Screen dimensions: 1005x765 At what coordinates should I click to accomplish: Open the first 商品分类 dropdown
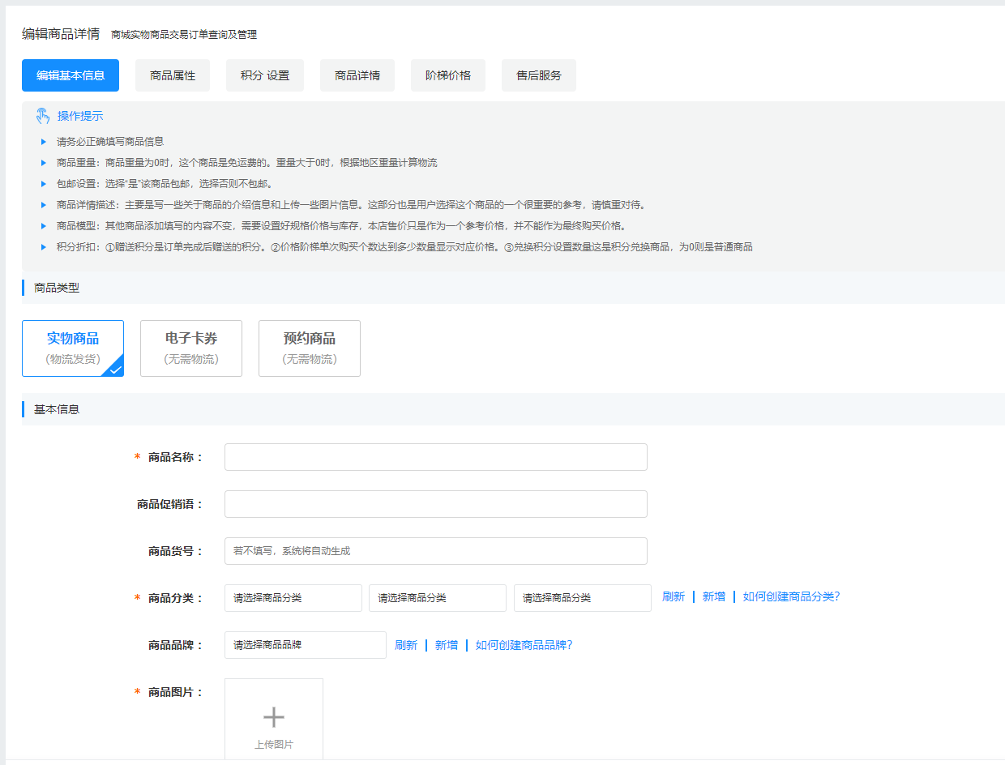[293, 598]
